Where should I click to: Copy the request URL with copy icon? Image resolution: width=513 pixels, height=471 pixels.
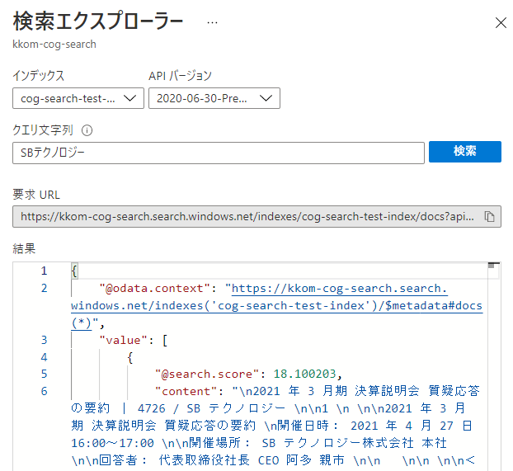pyautogui.click(x=489, y=217)
